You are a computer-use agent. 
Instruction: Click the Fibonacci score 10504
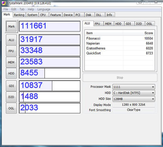(x=148, y=39)
